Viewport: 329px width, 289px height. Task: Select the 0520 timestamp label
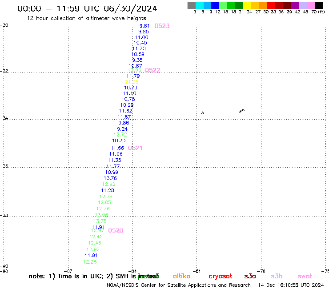(x=116, y=230)
